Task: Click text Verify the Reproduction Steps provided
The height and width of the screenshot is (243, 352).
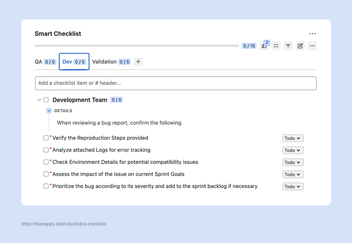Action: pyautogui.click(x=100, y=138)
